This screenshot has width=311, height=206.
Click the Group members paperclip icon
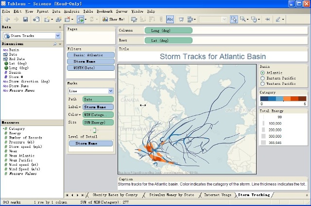(161, 19)
